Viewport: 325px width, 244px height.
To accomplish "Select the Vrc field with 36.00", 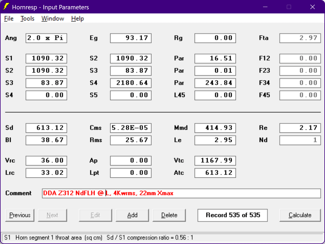I will (x=46, y=161).
